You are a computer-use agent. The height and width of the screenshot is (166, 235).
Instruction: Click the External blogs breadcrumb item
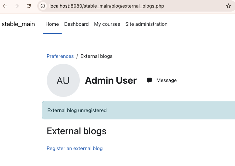96,56
